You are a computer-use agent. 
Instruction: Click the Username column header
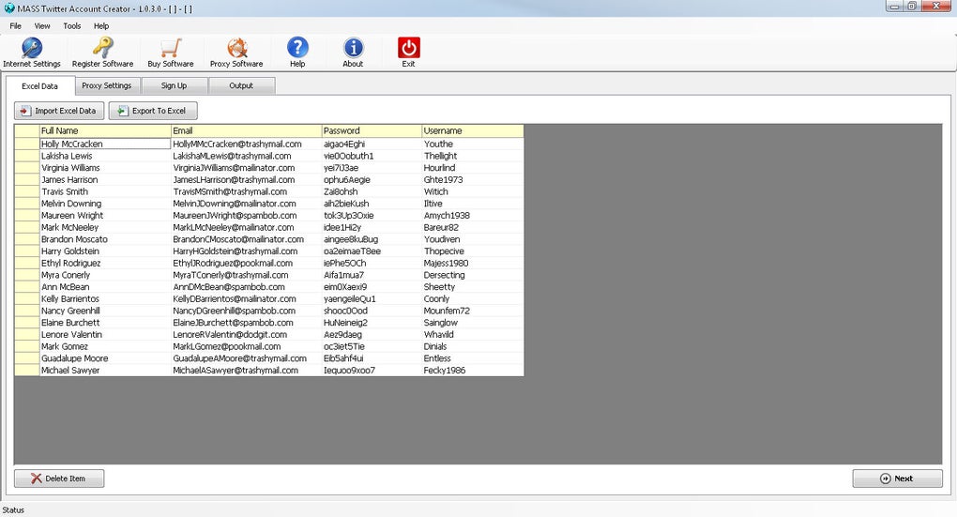point(472,130)
